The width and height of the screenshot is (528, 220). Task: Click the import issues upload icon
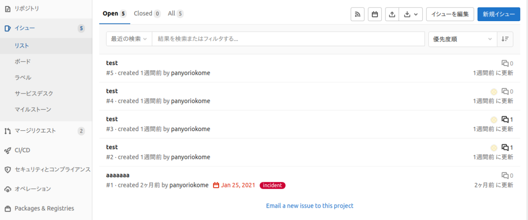(x=392, y=14)
